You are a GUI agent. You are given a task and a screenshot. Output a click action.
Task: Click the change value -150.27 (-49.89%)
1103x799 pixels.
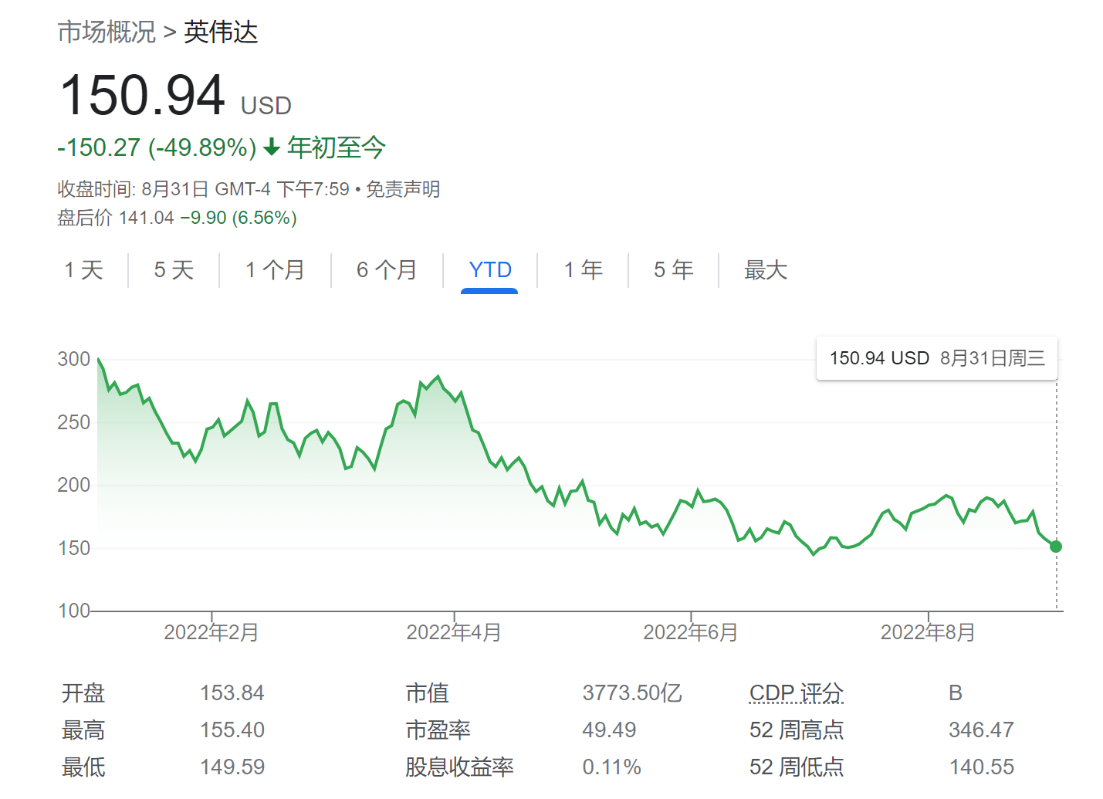pos(157,147)
